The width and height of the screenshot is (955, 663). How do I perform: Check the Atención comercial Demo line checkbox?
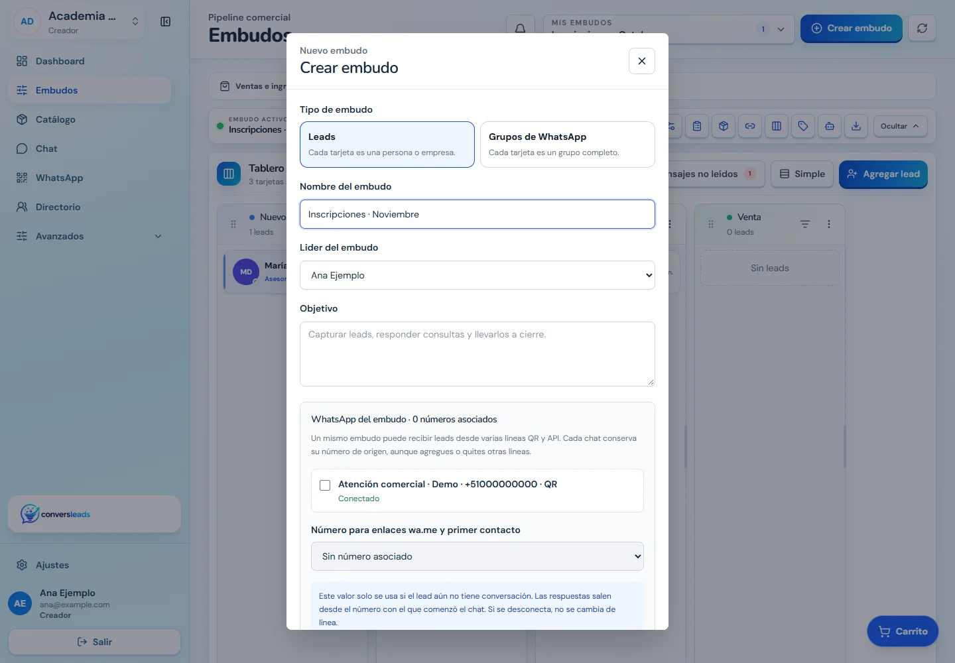(x=325, y=485)
